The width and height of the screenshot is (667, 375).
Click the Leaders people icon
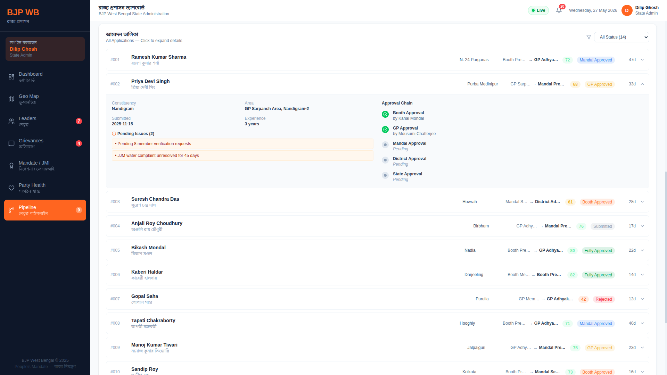(11, 121)
